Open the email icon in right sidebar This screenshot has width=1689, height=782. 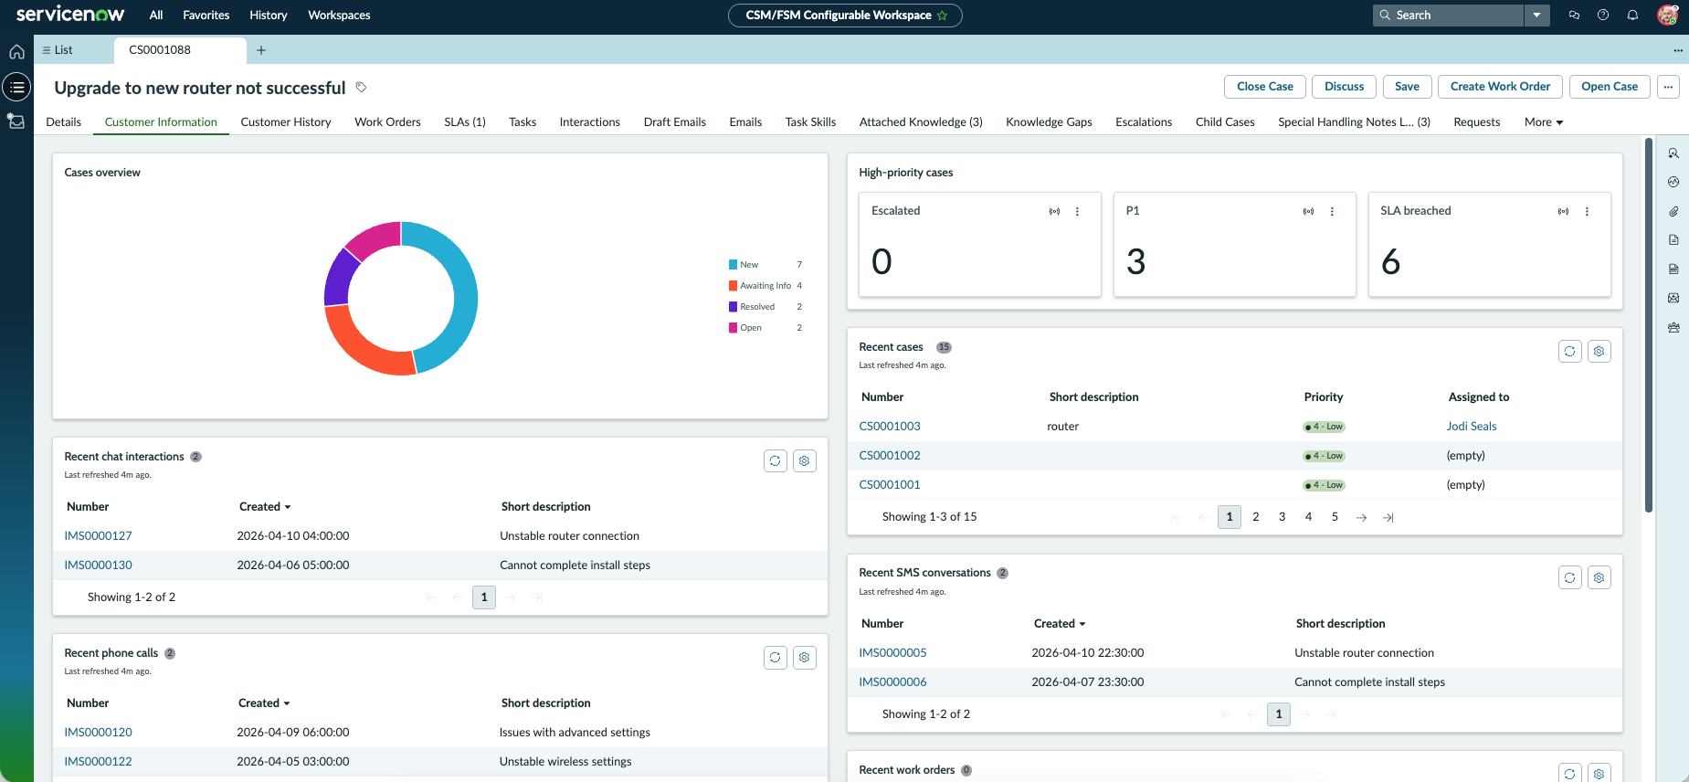[x=1673, y=298]
